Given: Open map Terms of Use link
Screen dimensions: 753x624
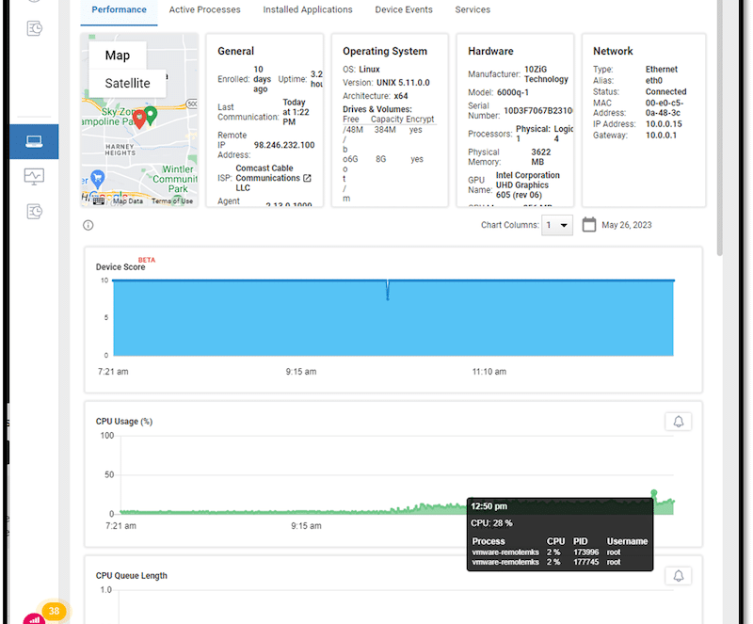Looking at the screenshot, I should pyautogui.click(x=172, y=201).
